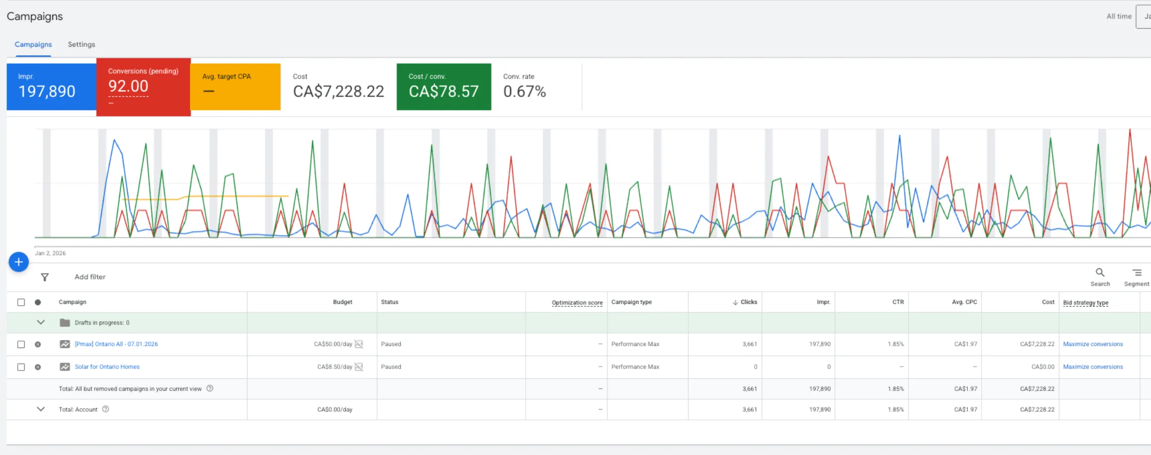This screenshot has width=1151, height=455.
Task: Click the Add filter field
Action: point(90,277)
